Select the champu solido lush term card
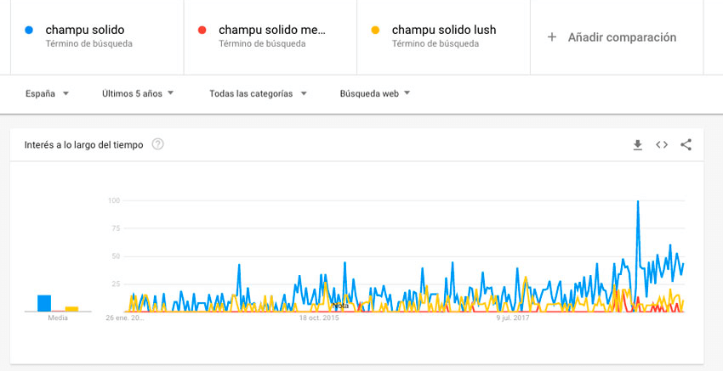The width and height of the screenshot is (723, 371). [443, 37]
